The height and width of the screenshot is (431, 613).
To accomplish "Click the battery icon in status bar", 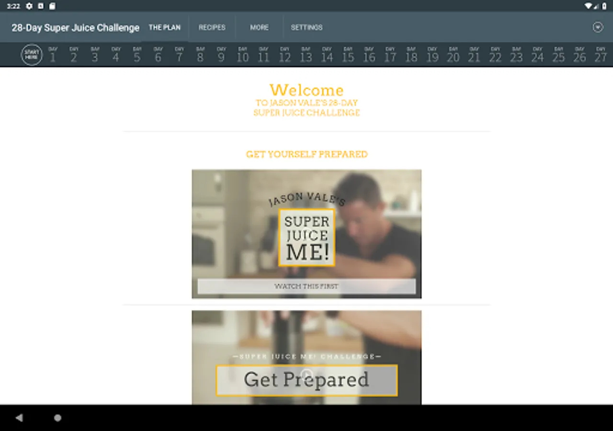I will pyautogui.click(x=604, y=6).
